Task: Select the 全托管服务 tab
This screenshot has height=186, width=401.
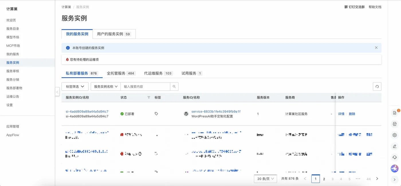Action: pos(121,73)
